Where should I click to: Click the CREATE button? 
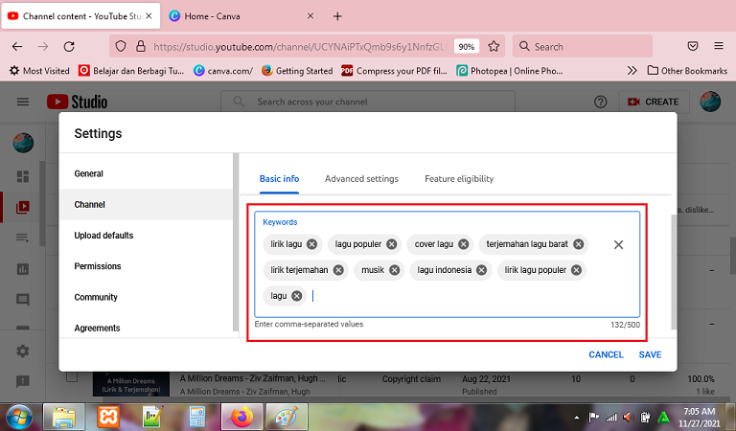click(655, 102)
